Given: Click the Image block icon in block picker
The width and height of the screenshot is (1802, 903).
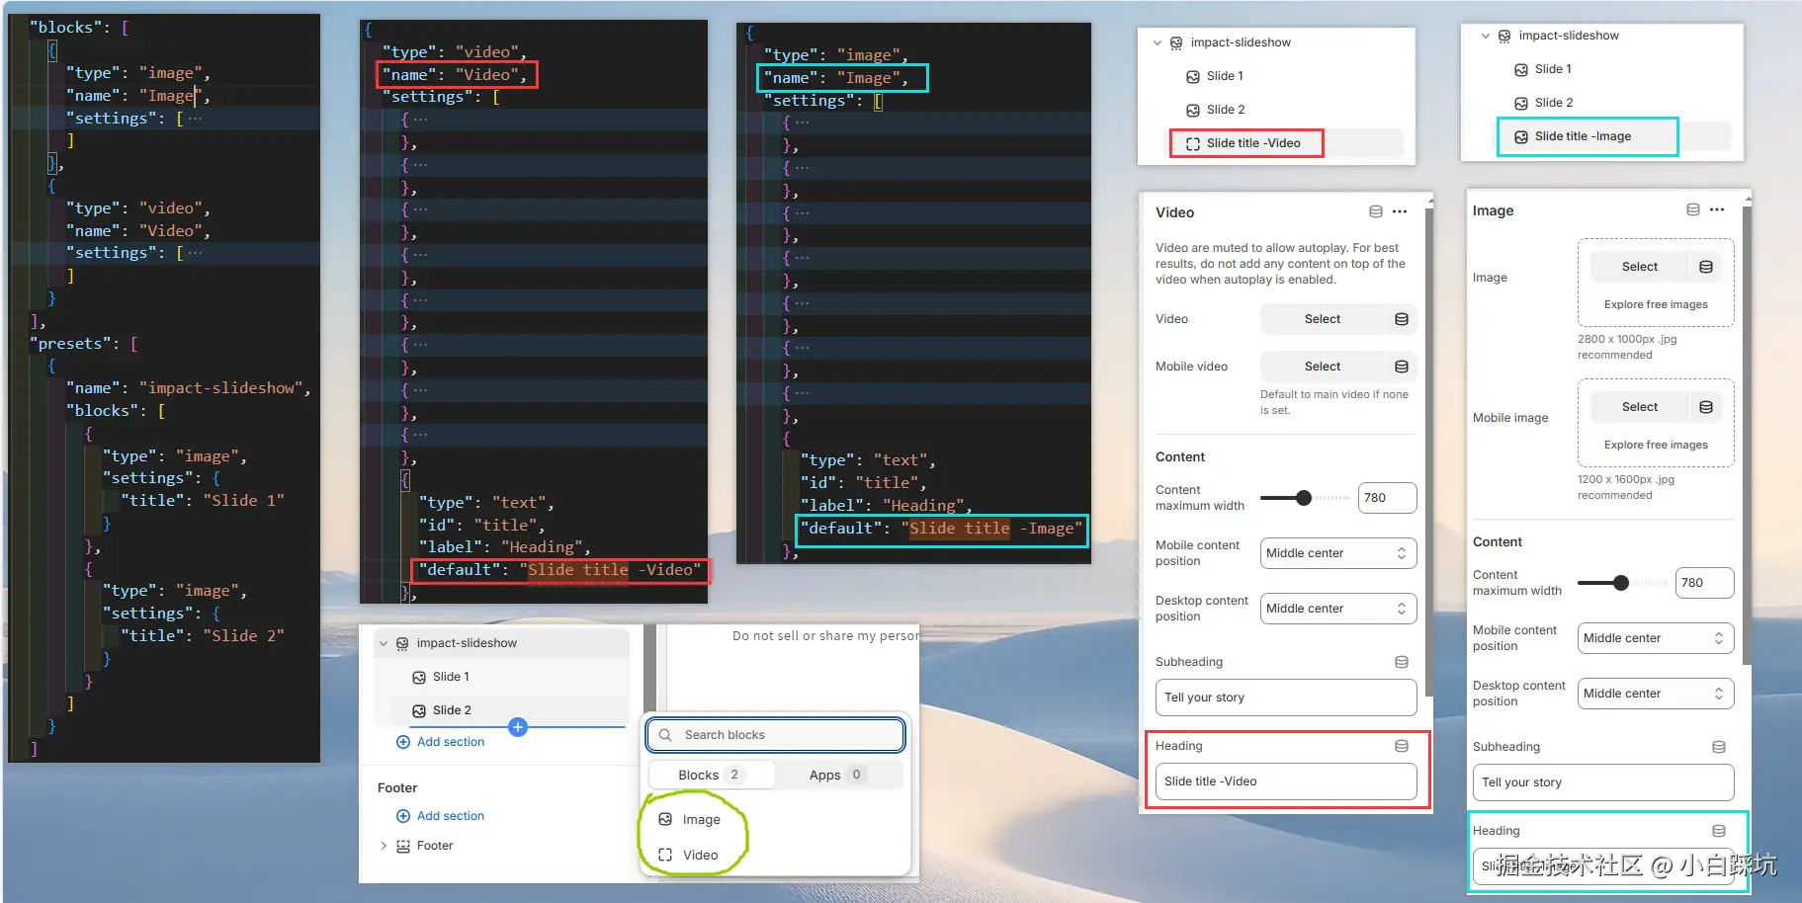Looking at the screenshot, I should click(x=665, y=820).
